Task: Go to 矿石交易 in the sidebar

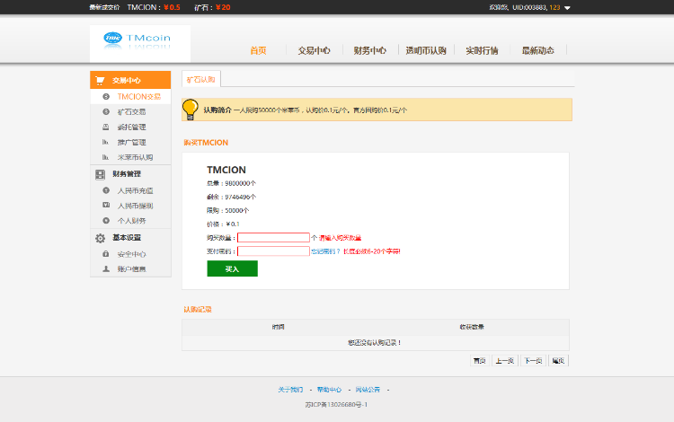Action: 131,111
